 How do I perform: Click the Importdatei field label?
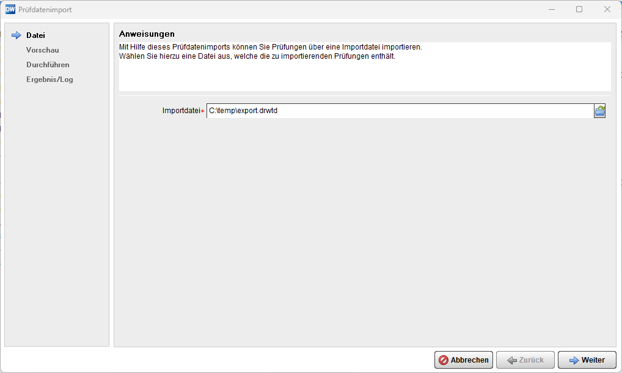[x=182, y=111]
